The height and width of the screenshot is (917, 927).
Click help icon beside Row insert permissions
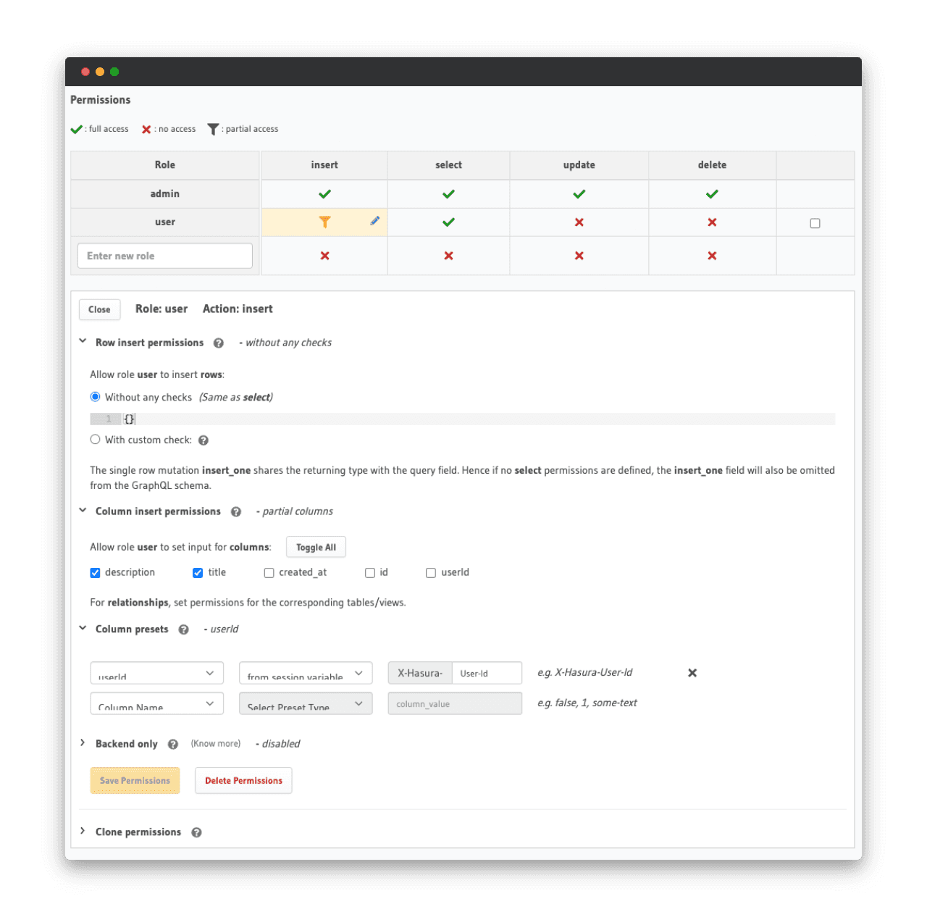218,343
